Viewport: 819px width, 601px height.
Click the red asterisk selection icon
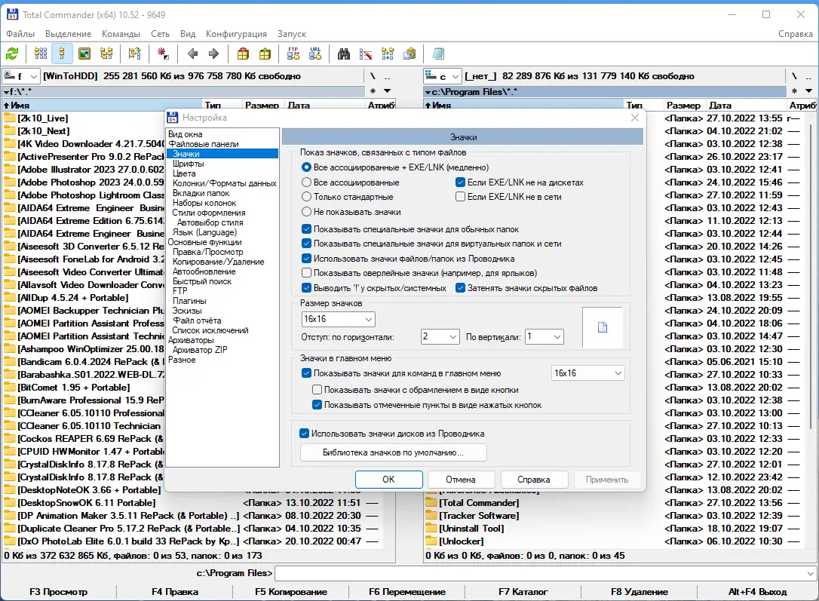(x=163, y=54)
